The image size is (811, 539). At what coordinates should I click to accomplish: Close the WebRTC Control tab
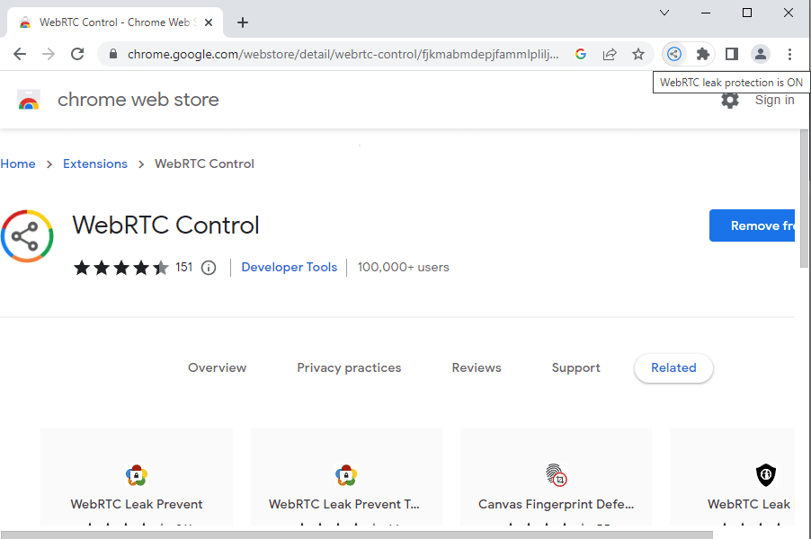click(x=209, y=22)
